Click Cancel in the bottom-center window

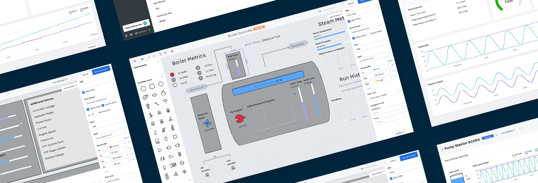pyautogui.click(x=393, y=161)
